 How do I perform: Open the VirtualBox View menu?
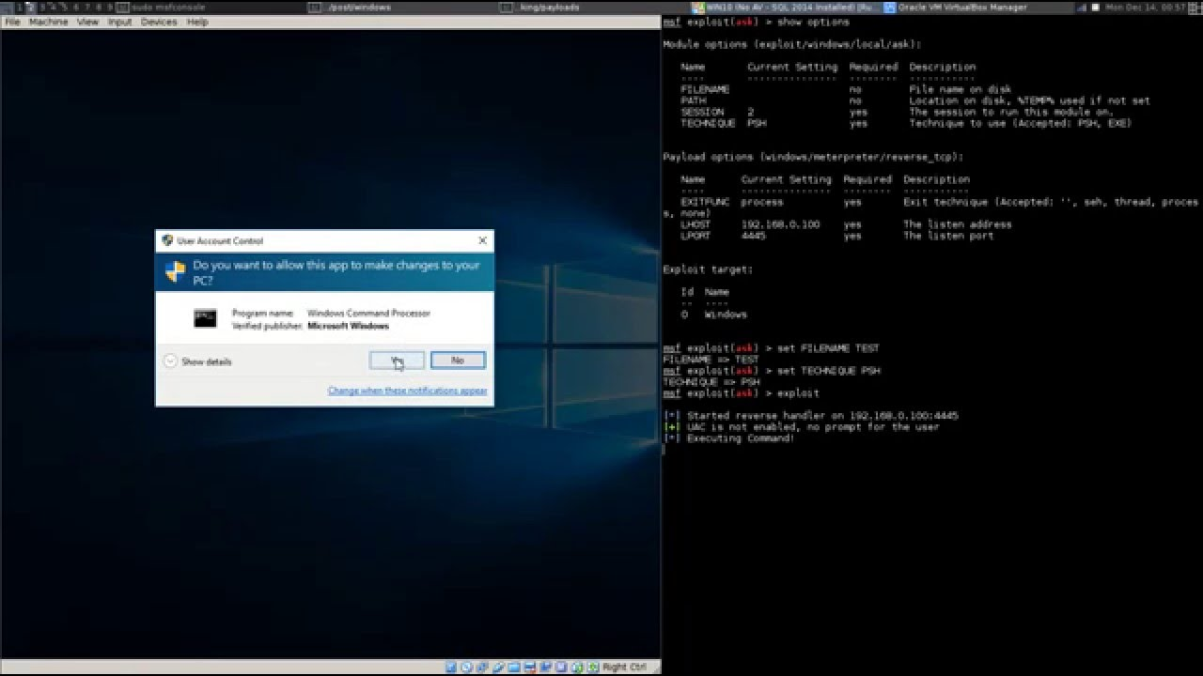[x=87, y=22]
